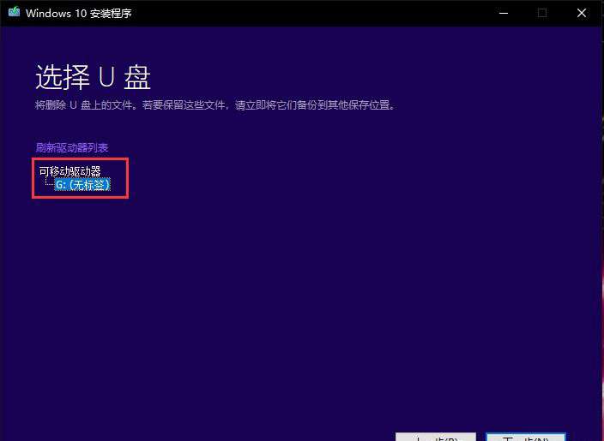Click the 下一步(N) button
Image resolution: width=604 pixels, height=441 pixels.
(526, 438)
